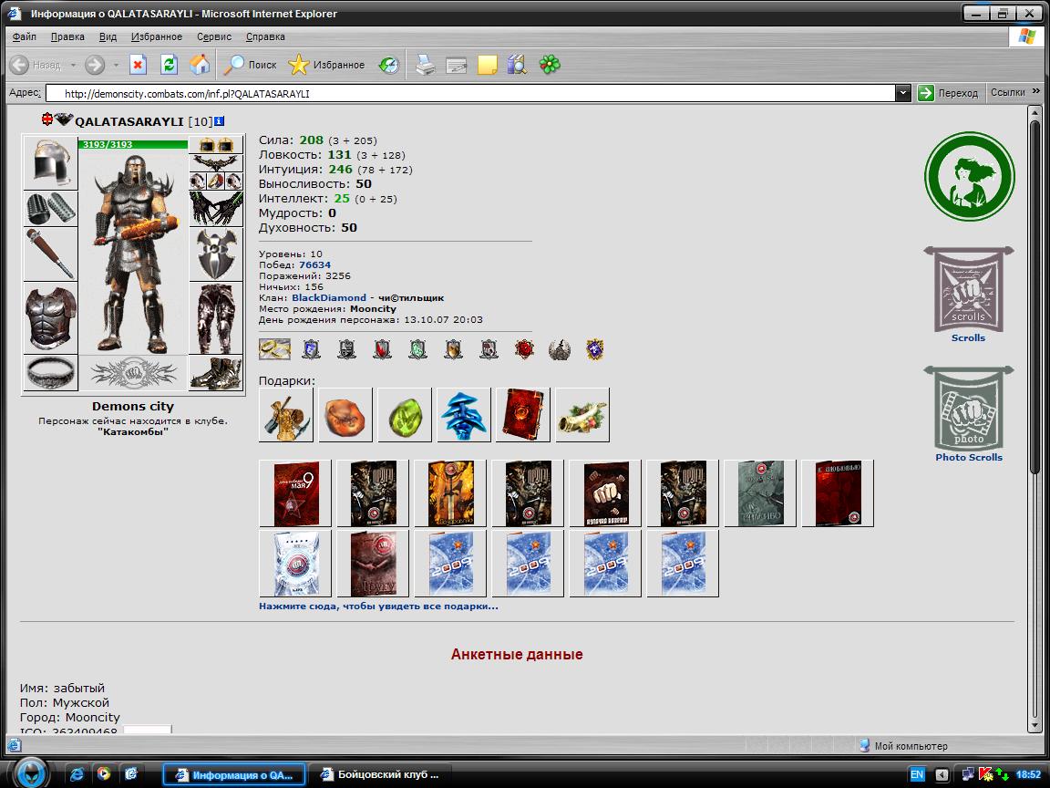Click the fist postcard gift
Screen dimensions: 1050x788
tap(605, 493)
